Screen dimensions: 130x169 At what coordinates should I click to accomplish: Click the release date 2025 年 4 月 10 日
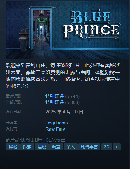point(64,112)
